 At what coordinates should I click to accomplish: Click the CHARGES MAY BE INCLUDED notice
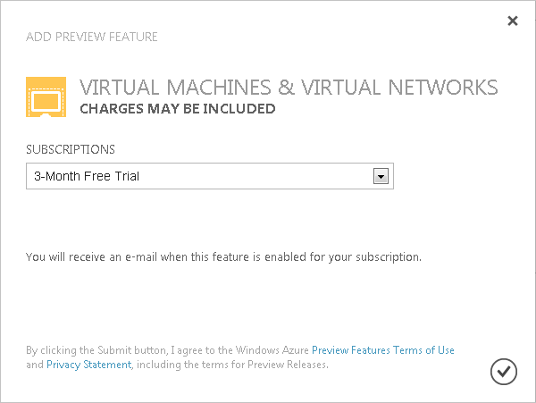pos(177,109)
